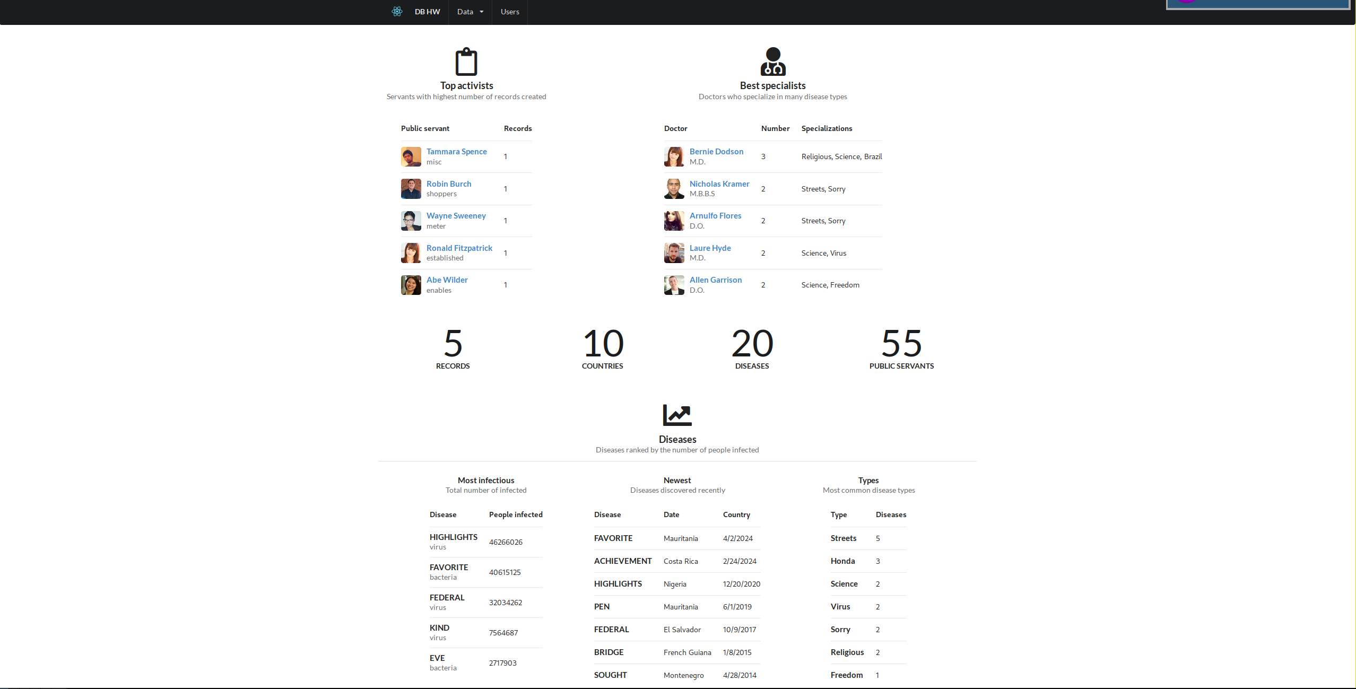Open Wayne Sweeney's profile link
The height and width of the screenshot is (689, 1356).
pyautogui.click(x=456, y=216)
